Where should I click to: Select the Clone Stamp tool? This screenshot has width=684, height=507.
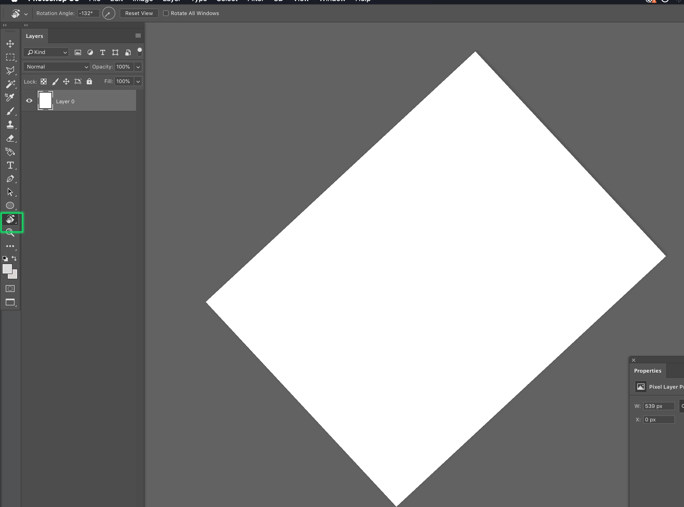click(10, 125)
